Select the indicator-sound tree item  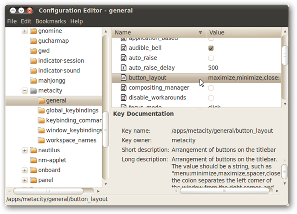click(x=59, y=71)
